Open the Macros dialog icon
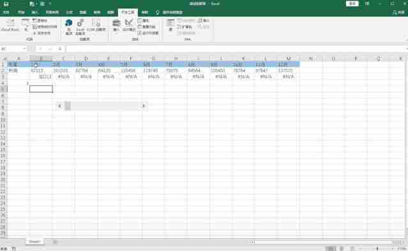 (26, 25)
